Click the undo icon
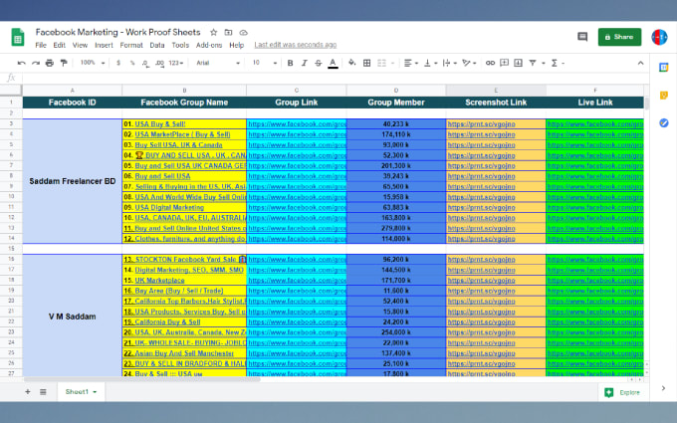Viewport: 677px width, 423px height. coord(21,63)
